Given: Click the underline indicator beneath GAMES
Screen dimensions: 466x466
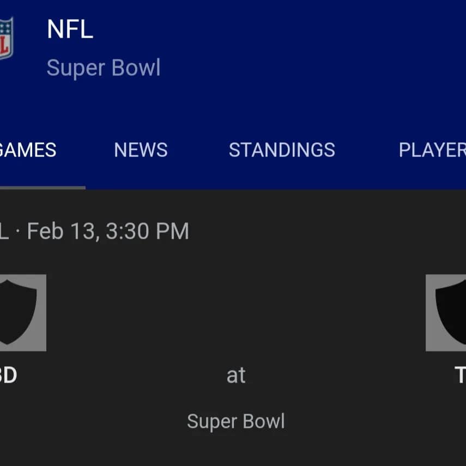Looking at the screenshot, I should click(x=41, y=187).
